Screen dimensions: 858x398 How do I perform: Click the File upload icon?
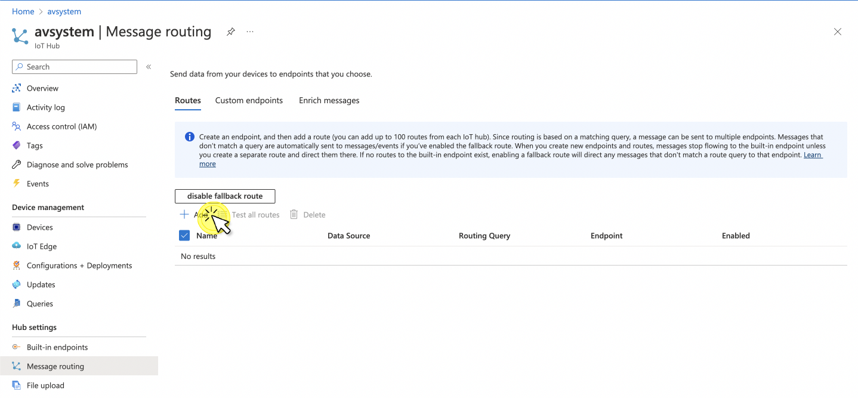click(x=17, y=385)
